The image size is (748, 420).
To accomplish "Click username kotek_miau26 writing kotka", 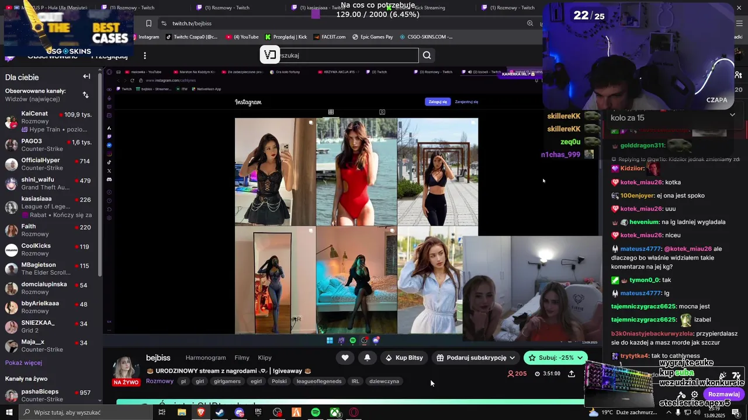I will pyautogui.click(x=641, y=182).
